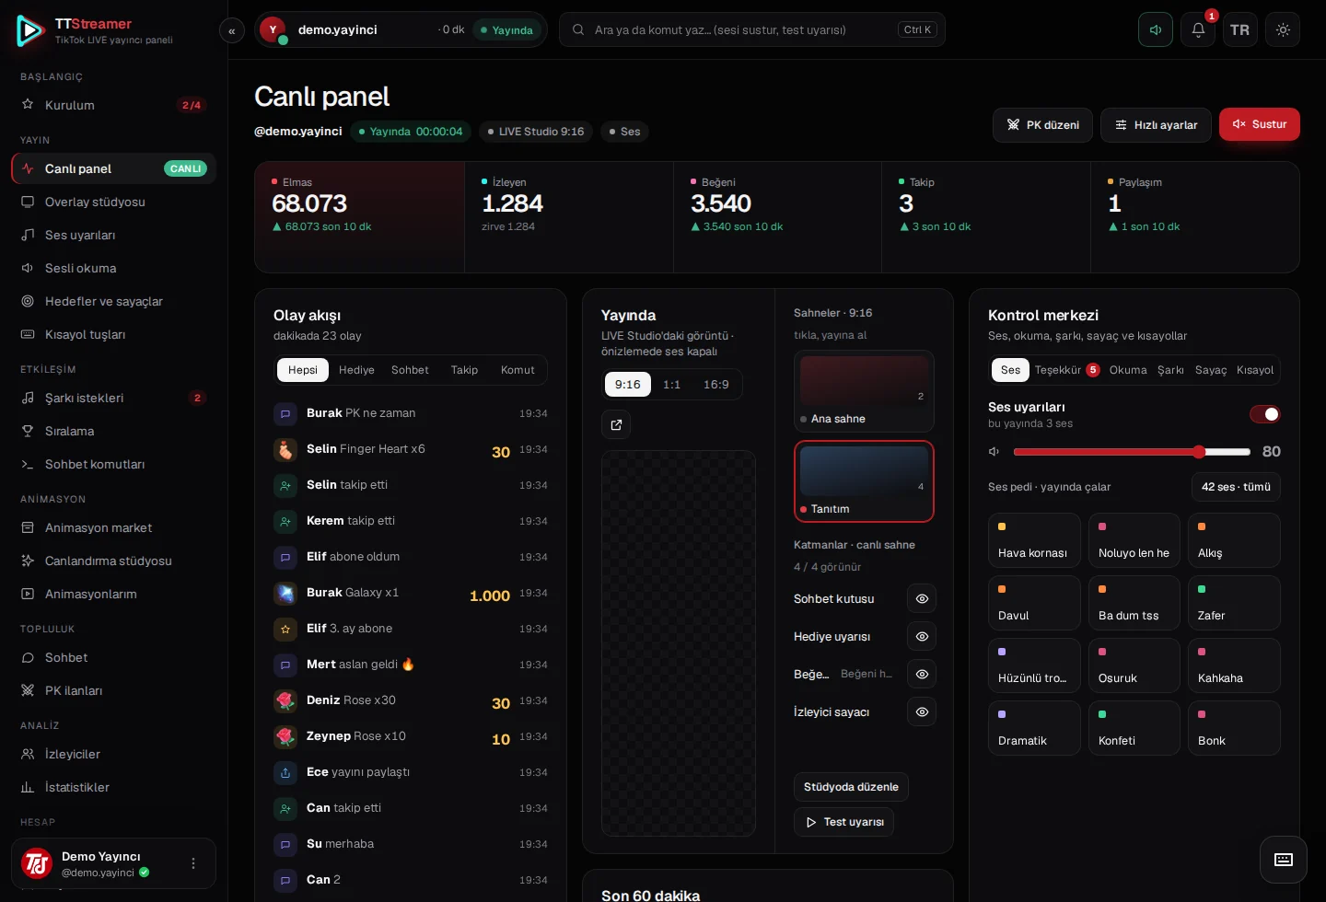
Task: Focus the command search field
Action: [752, 29]
